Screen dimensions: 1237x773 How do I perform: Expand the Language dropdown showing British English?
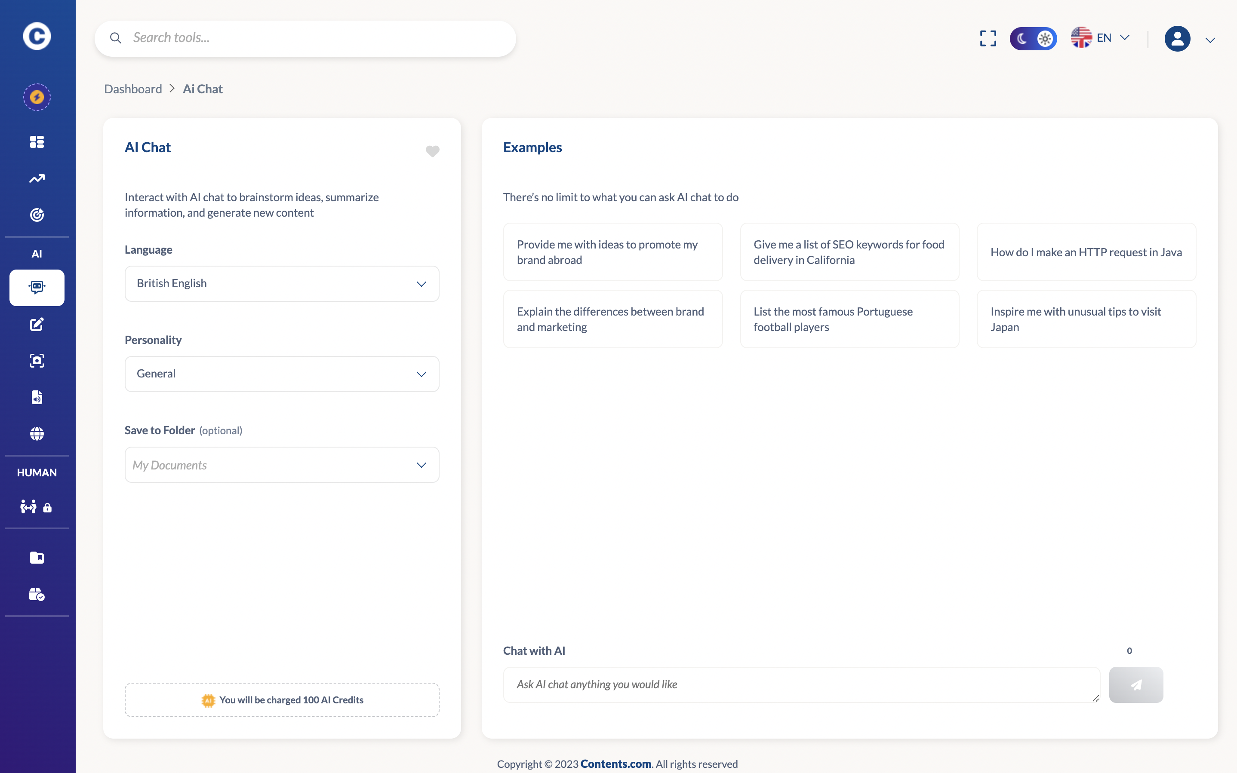coord(282,284)
